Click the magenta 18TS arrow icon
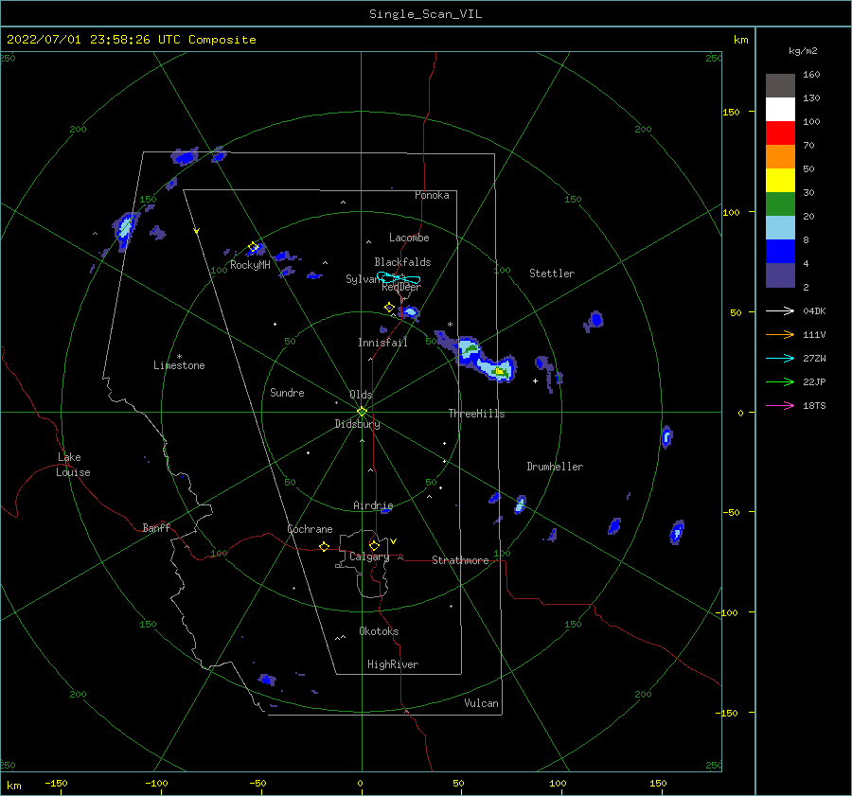 click(780, 405)
